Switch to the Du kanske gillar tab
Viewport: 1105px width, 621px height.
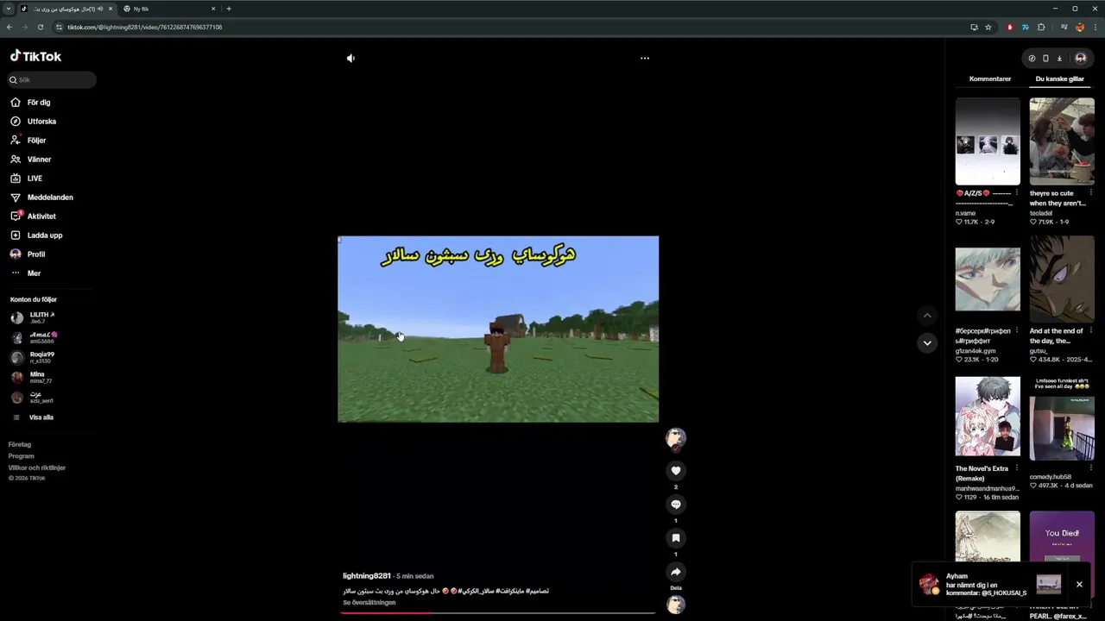click(1060, 78)
